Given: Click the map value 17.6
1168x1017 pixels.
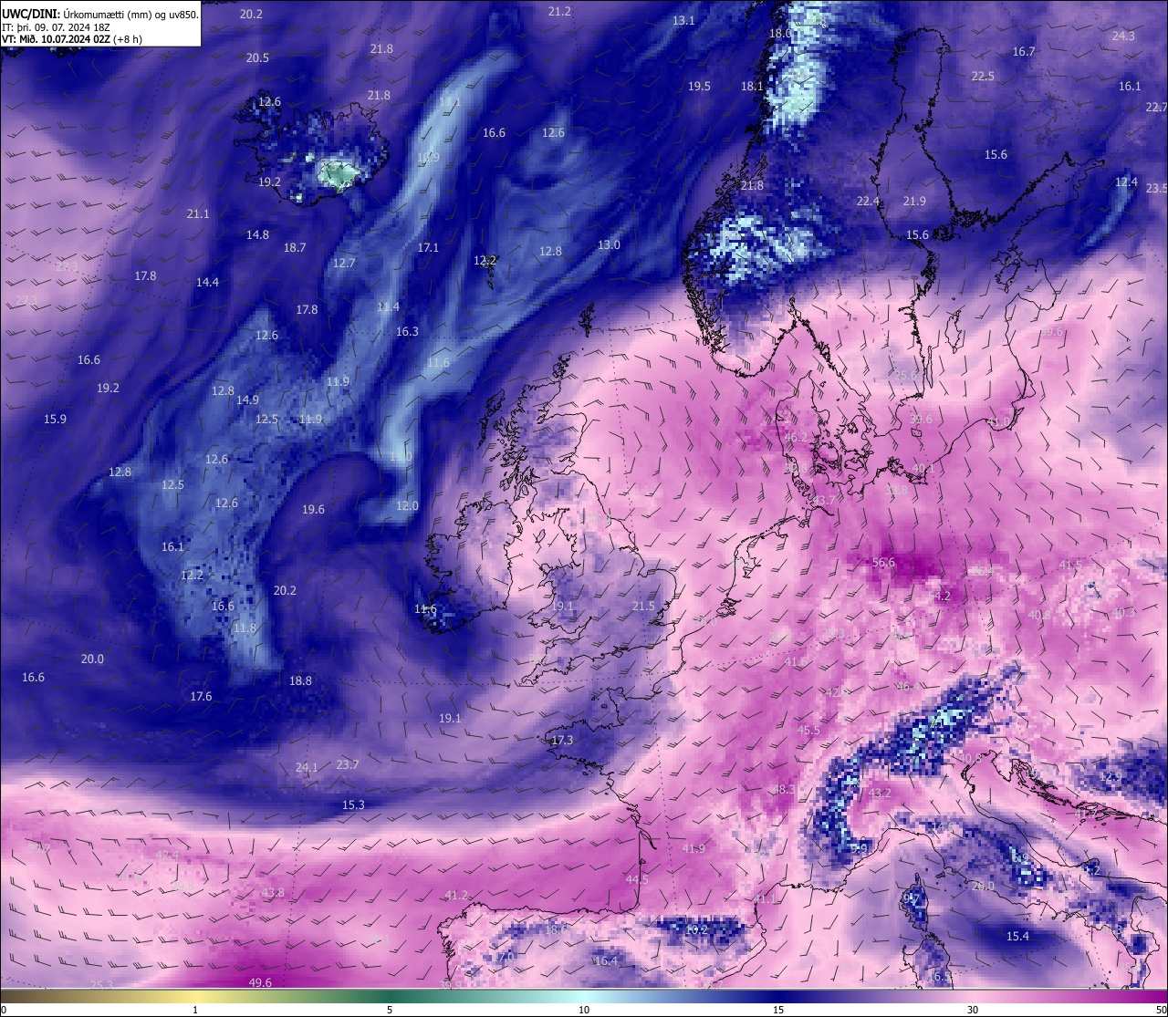Looking at the screenshot, I should coord(201,696).
